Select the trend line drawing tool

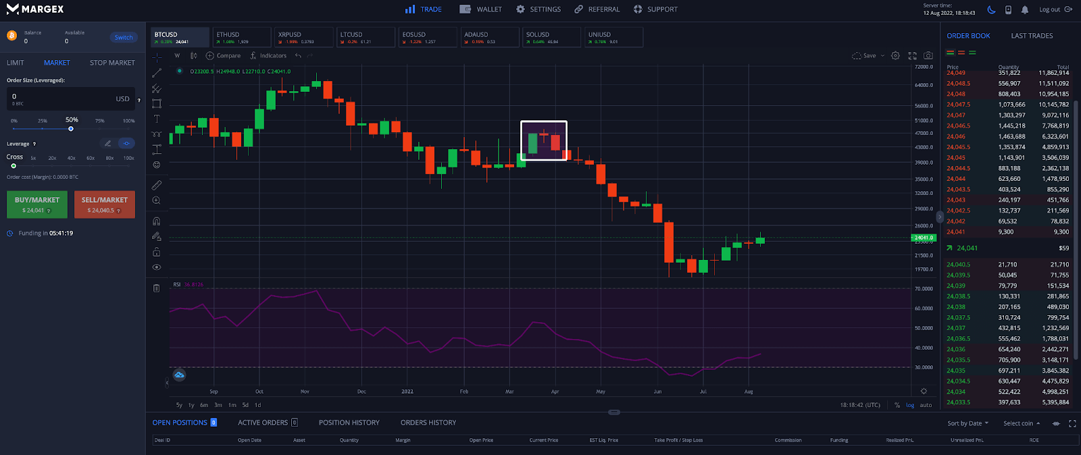coord(157,73)
